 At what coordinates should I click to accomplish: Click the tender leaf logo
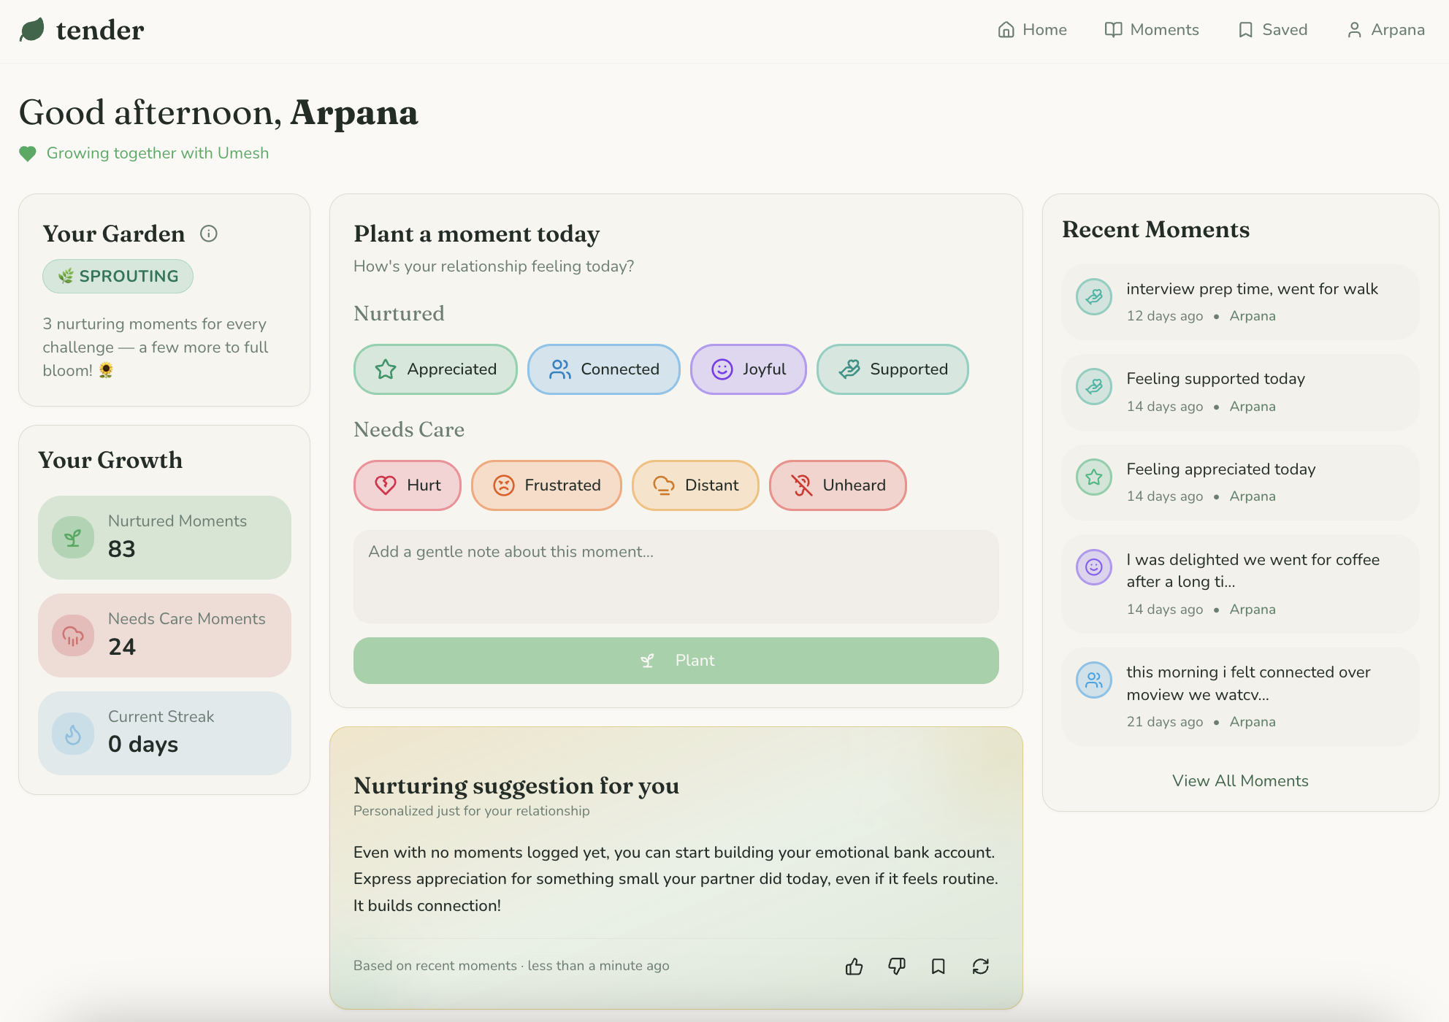pos(31,29)
